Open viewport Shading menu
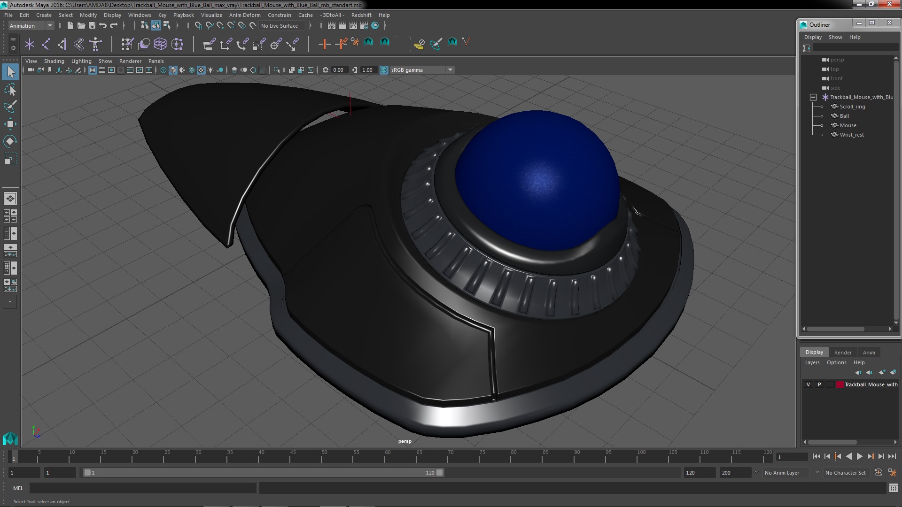This screenshot has height=507, width=902. click(54, 61)
